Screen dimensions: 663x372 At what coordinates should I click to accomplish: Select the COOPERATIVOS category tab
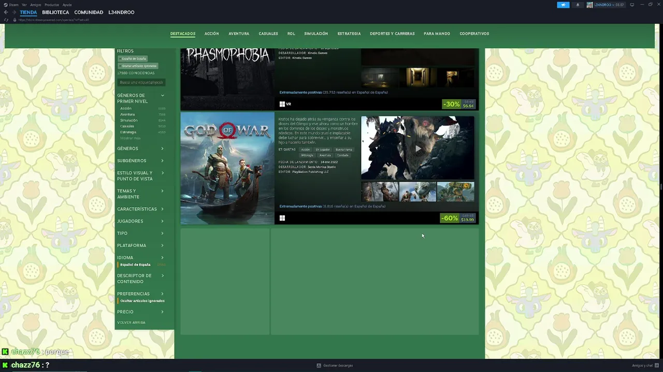pos(474,34)
